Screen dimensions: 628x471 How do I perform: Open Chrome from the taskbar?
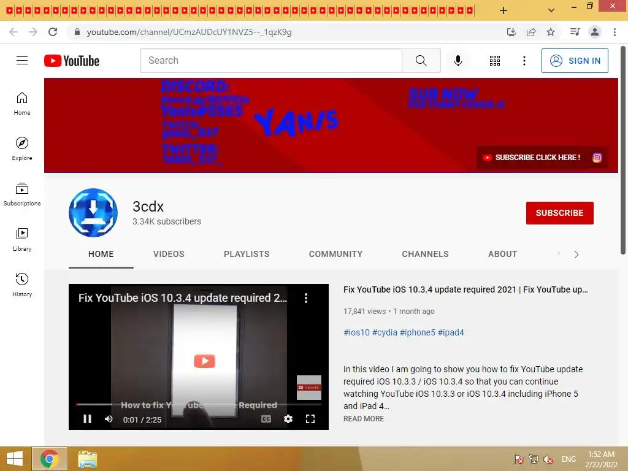[x=49, y=459]
